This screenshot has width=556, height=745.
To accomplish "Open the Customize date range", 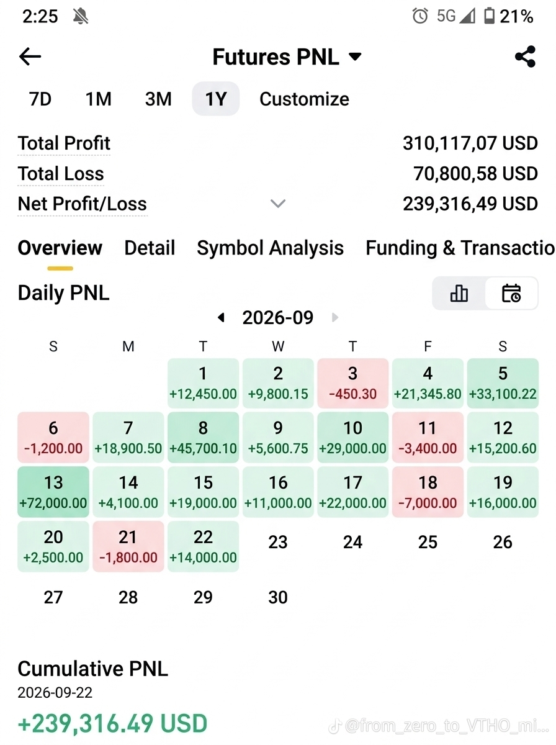I will point(304,99).
